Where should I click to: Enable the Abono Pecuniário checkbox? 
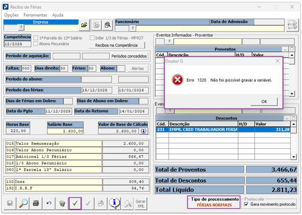click(x=36, y=44)
